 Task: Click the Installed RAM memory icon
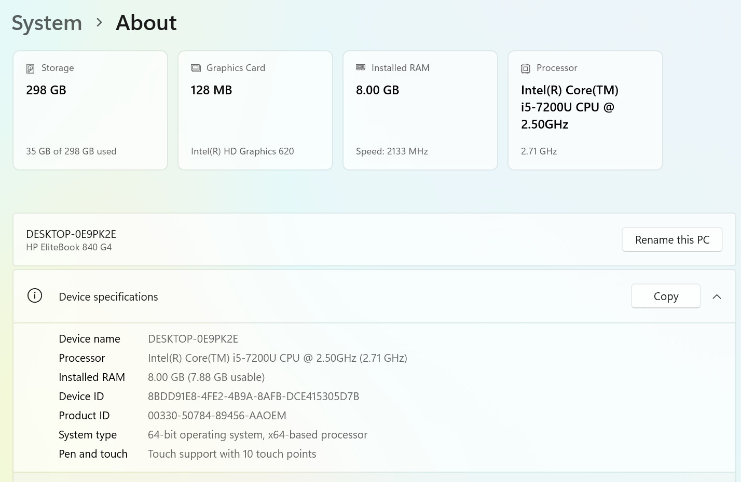[x=361, y=67]
